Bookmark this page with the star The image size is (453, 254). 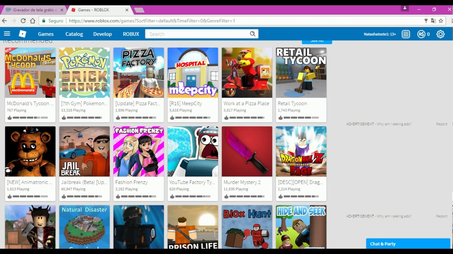tap(441, 21)
